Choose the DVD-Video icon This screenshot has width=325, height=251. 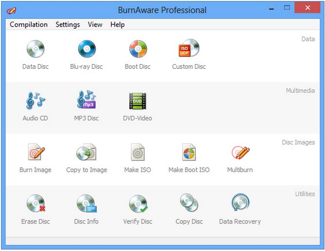pyautogui.click(x=138, y=101)
